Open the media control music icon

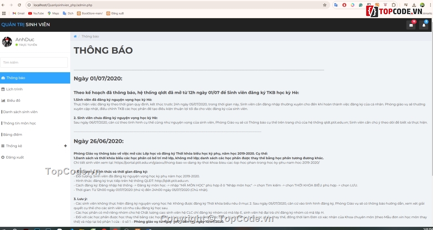406,5
